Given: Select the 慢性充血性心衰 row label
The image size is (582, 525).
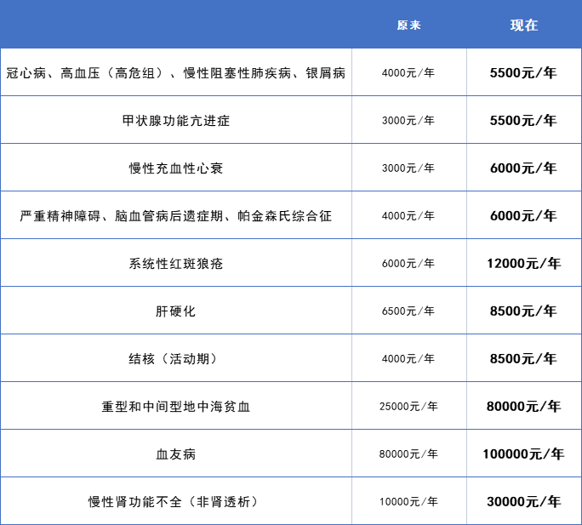Looking at the screenshot, I should tap(176, 168).
